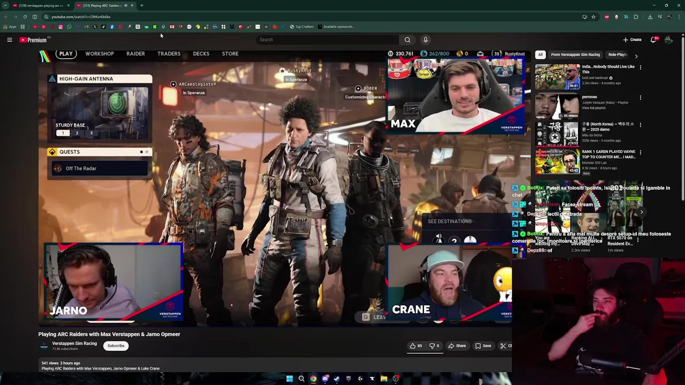Open Chrome three-dot menu
685x385 pixels.
pyautogui.click(x=679, y=17)
